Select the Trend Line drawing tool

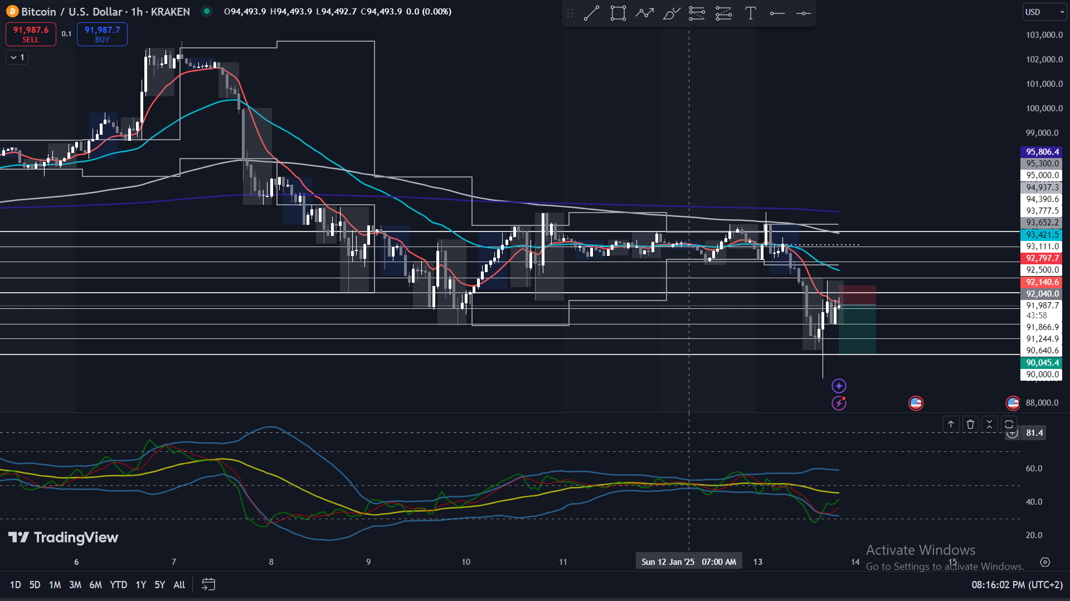tap(591, 13)
